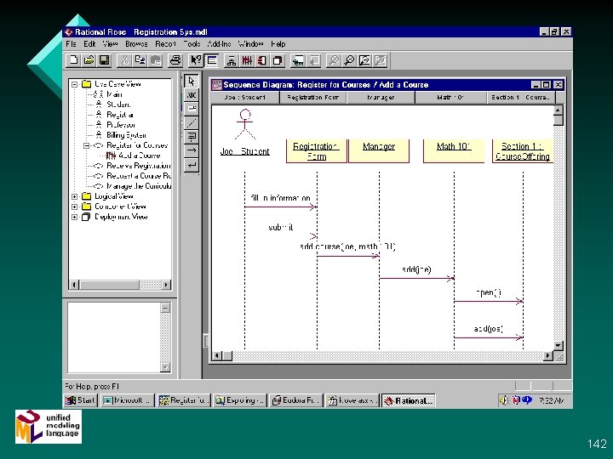Open the Browse menu
The width and height of the screenshot is (613, 459).
pyautogui.click(x=136, y=44)
